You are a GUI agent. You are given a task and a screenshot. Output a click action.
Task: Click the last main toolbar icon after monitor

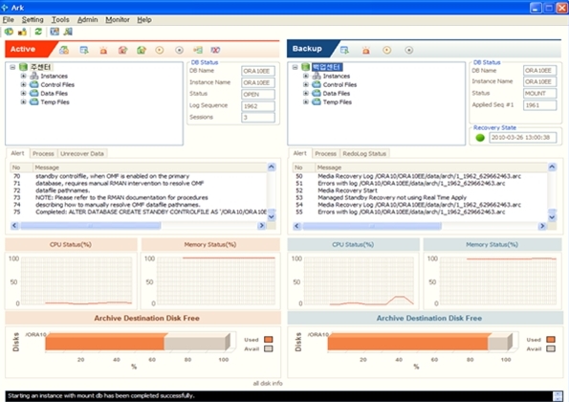68,32
